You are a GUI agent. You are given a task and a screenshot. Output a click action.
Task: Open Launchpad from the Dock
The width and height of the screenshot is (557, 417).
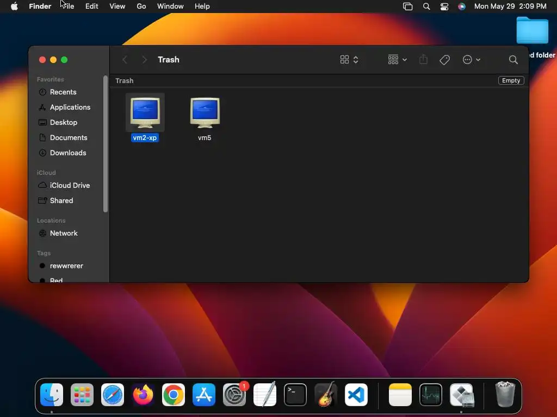pos(82,395)
